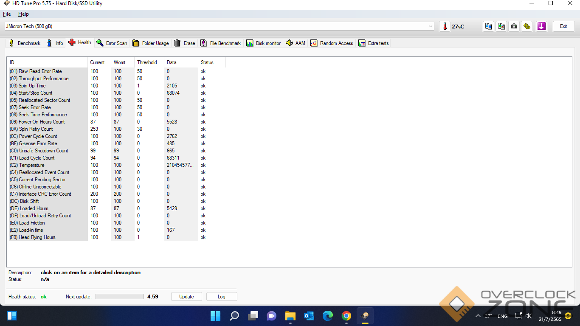Open the AAM tab
Screen dimensions: 580x326
pyautogui.click(x=296, y=43)
